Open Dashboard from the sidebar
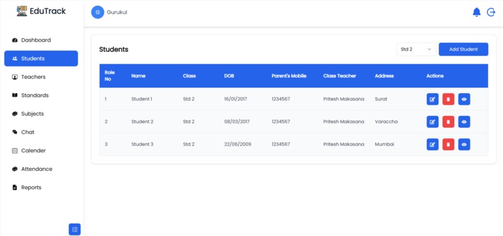This screenshot has width=503, height=236. point(41,40)
